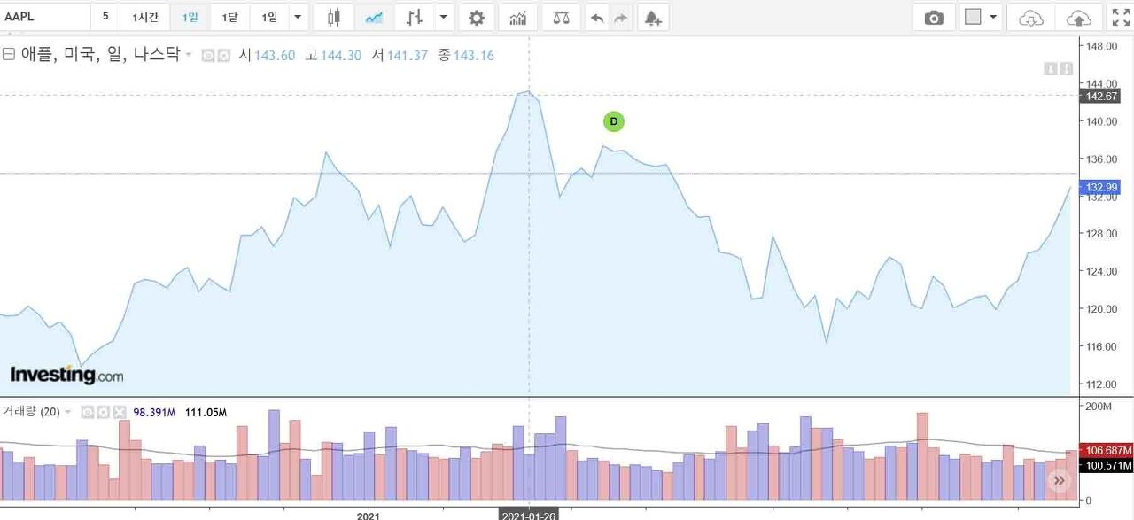Viewport: 1134px width, 520px height.
Task: Click the 132.99 current price label
Action: click(1099, 187)
